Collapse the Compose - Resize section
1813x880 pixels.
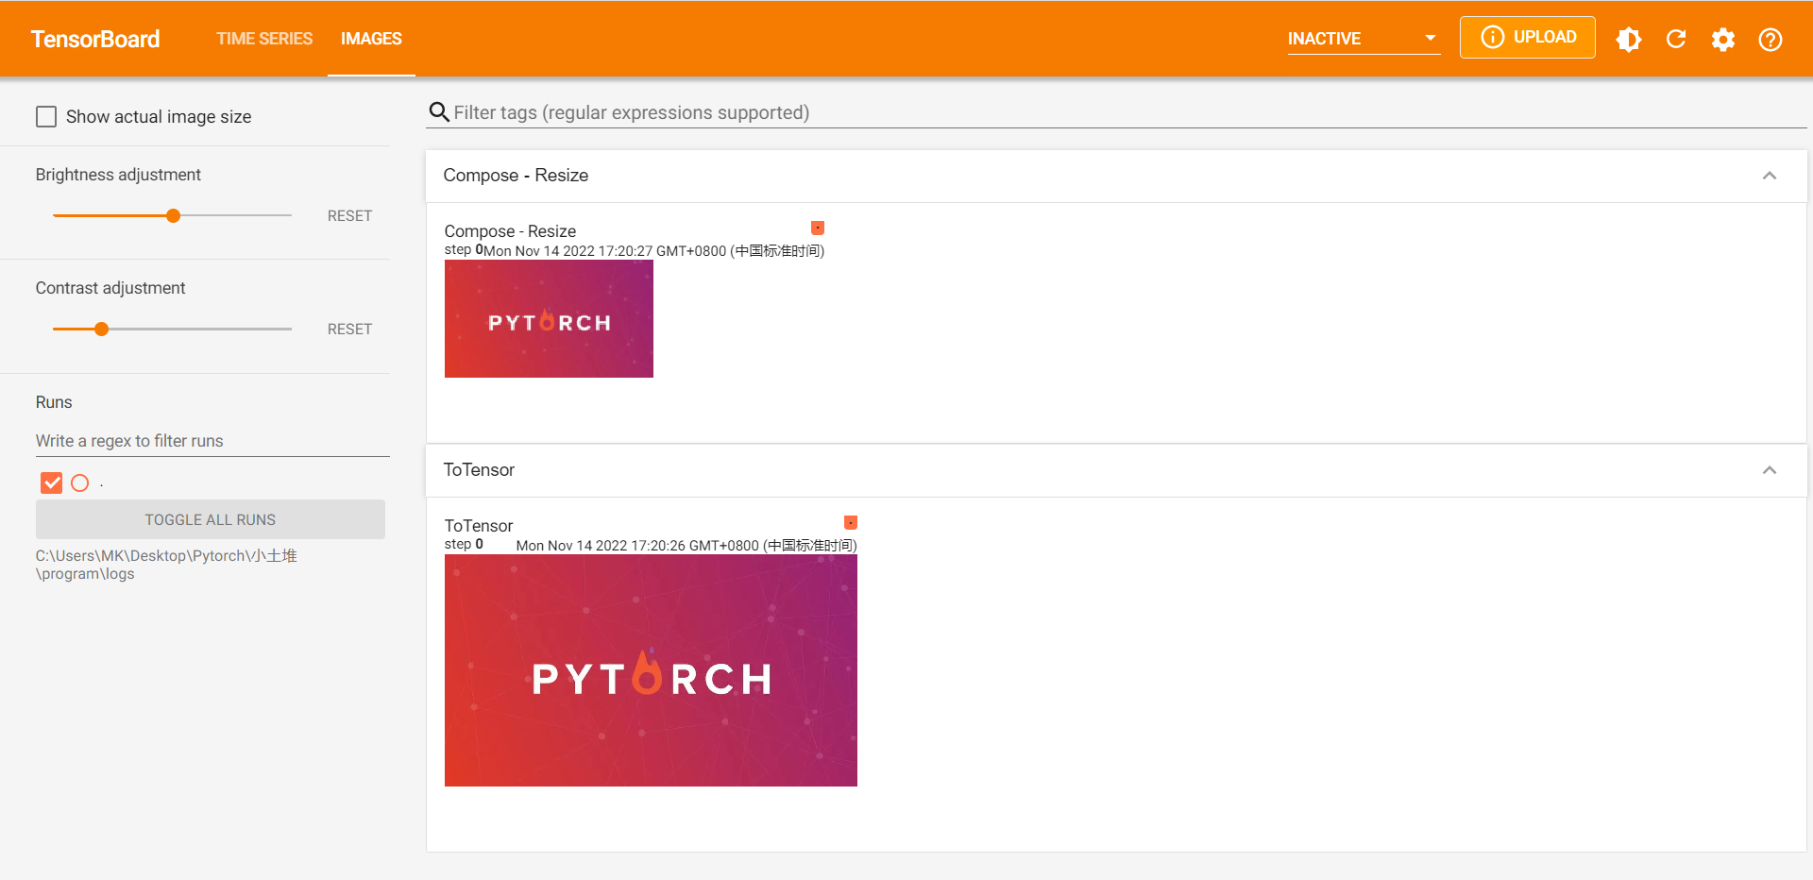[x=1770, y=176]
